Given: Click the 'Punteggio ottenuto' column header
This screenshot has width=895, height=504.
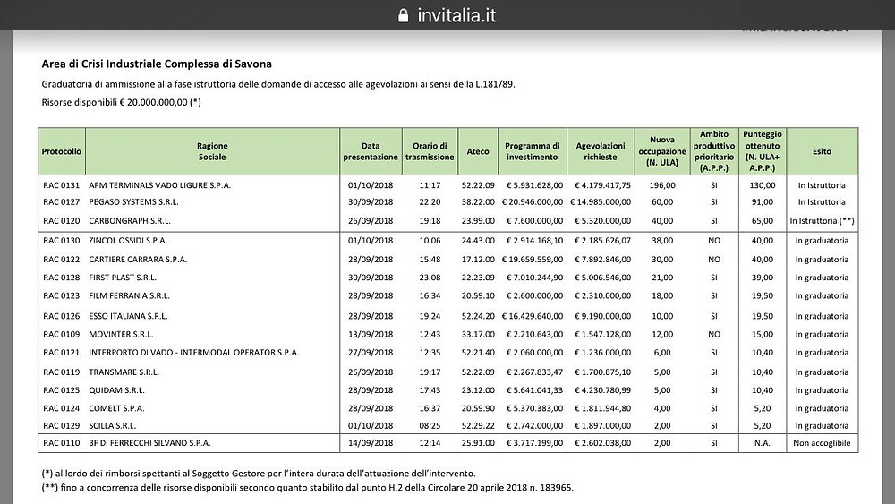Looking at the screenshot, I should [x=762, y=151].
